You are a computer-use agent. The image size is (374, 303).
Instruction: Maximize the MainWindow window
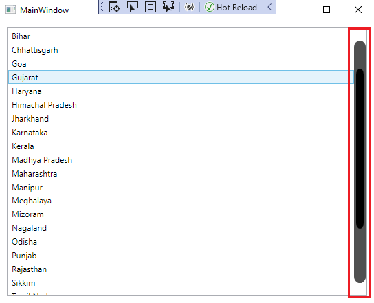click(327, 10)
